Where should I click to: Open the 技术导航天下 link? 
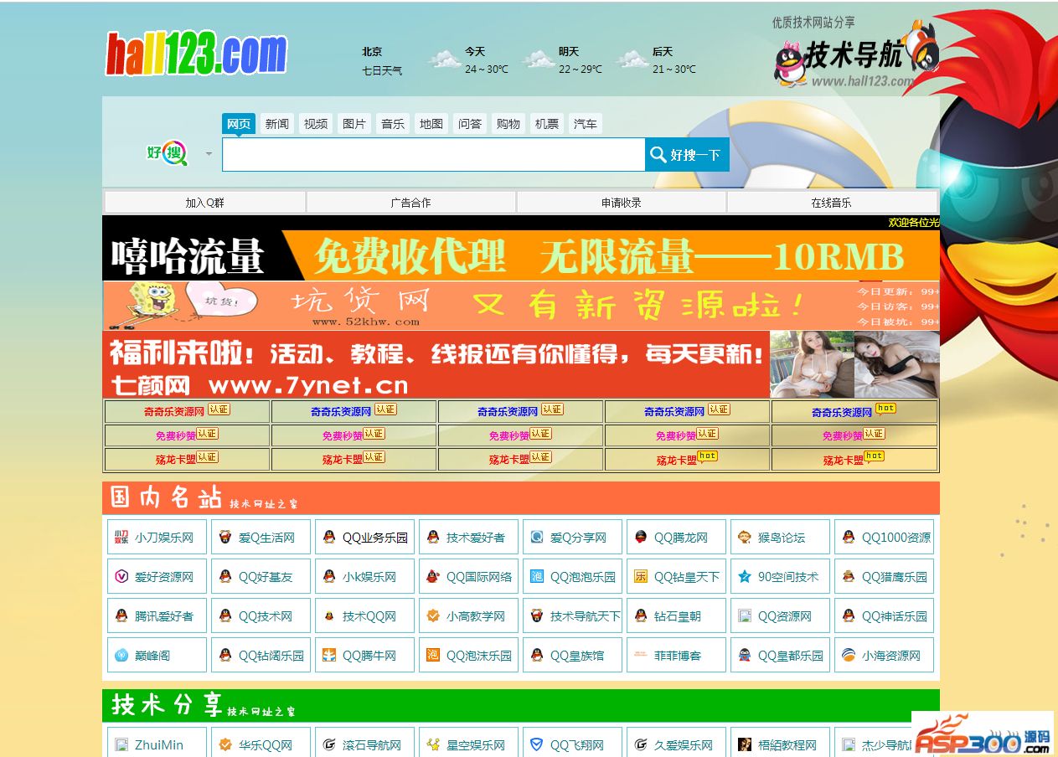(586, 616)
